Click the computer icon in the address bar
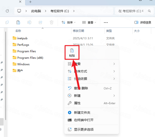This screenshot has height=137, width=155. point(19,11)
